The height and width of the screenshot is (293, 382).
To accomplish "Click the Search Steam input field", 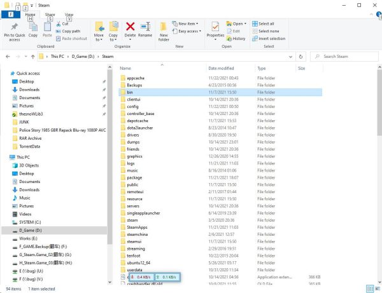I will (347, 56).
